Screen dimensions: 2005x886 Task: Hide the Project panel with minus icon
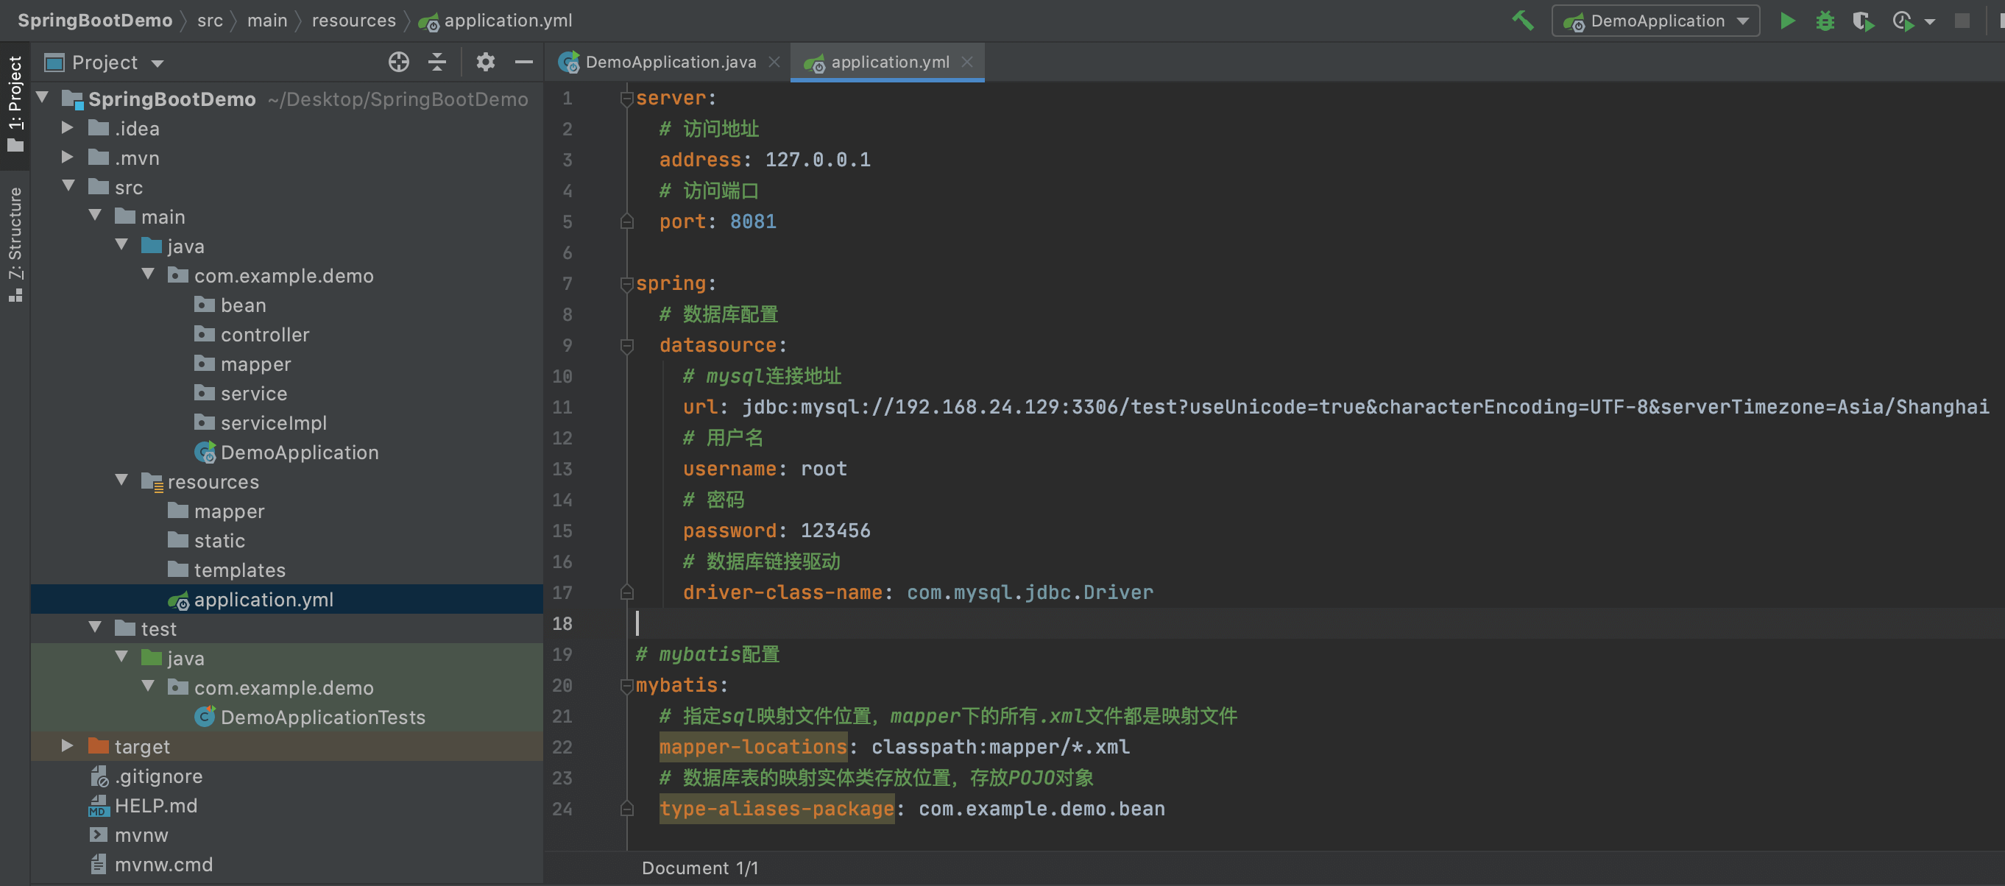[525, 63]
